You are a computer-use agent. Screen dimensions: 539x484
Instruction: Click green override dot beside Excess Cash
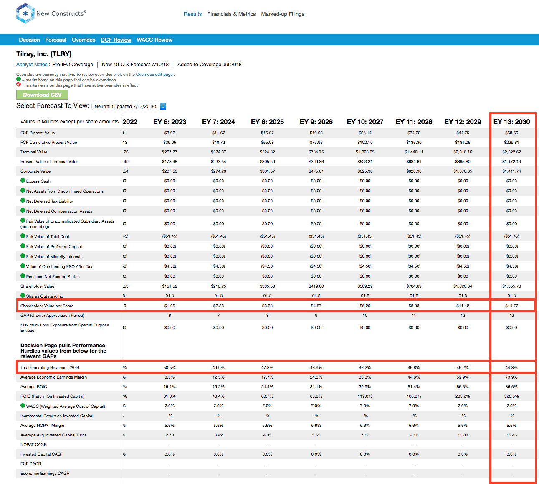tap(23, 181)
